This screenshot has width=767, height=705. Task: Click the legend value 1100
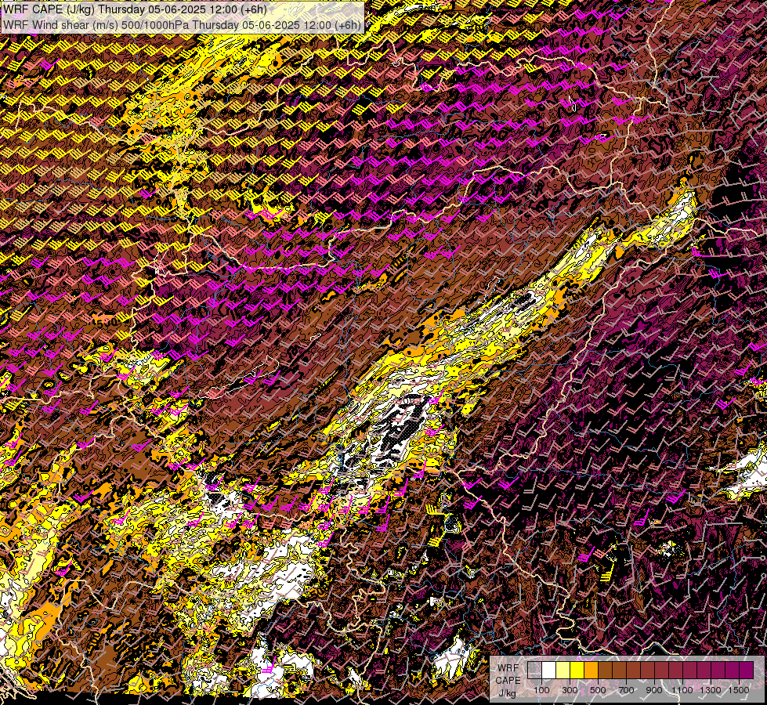[x=682, y=690]
